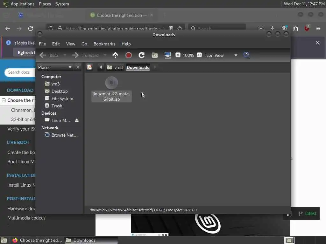
Task: Dismiss the Firefox notification bar
Action: point(318,43)
